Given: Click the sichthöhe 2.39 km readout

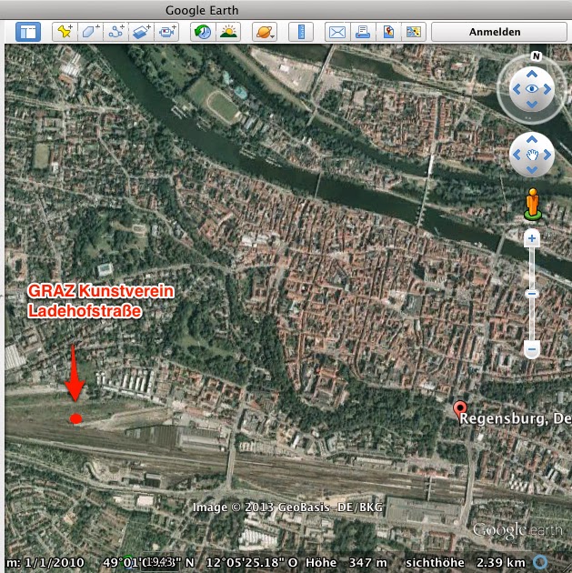Looking at the screenshot, I should coord(466,562).
